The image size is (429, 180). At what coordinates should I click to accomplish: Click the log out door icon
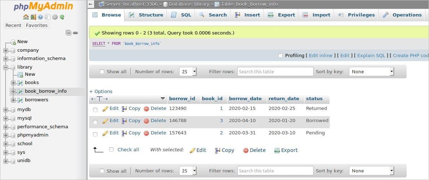pyautogui.click(x=33, y=17)
